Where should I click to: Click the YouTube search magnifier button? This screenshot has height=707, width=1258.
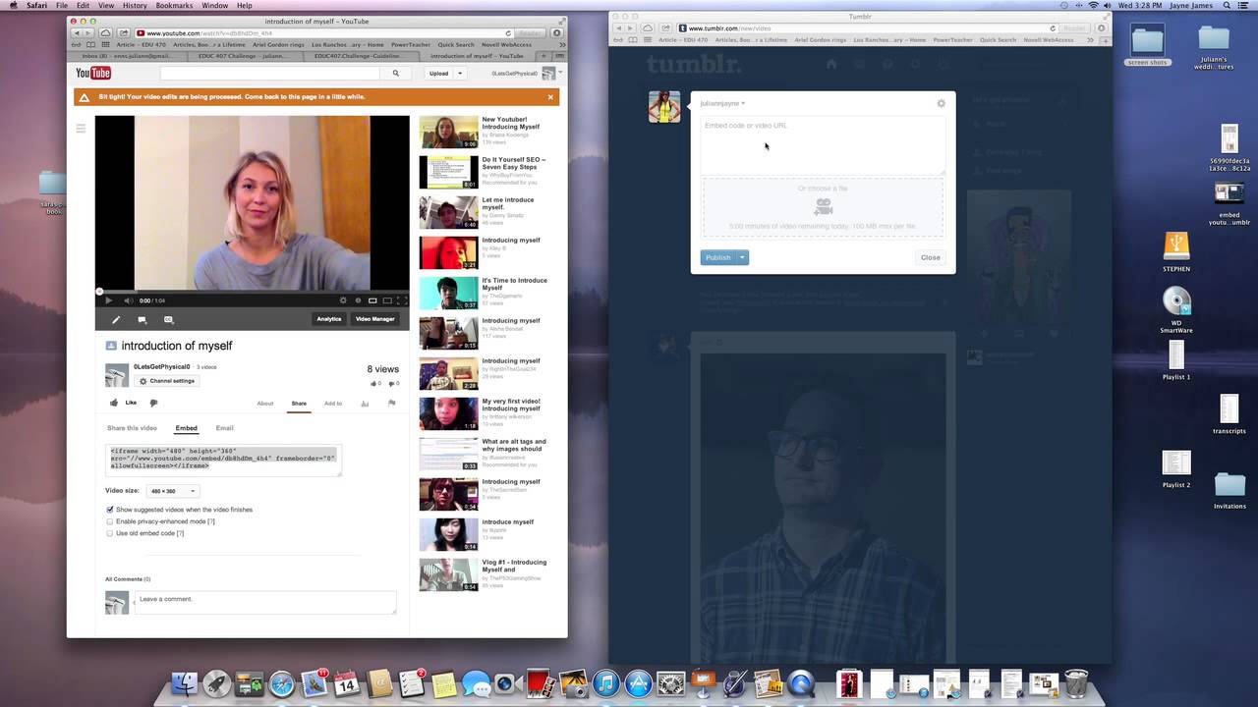[x=396, y=73]
